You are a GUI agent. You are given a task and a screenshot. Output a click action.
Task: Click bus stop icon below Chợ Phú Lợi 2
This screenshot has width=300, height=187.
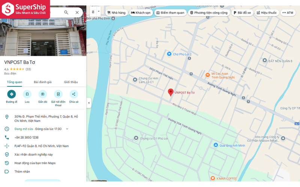tap(189, 58)
